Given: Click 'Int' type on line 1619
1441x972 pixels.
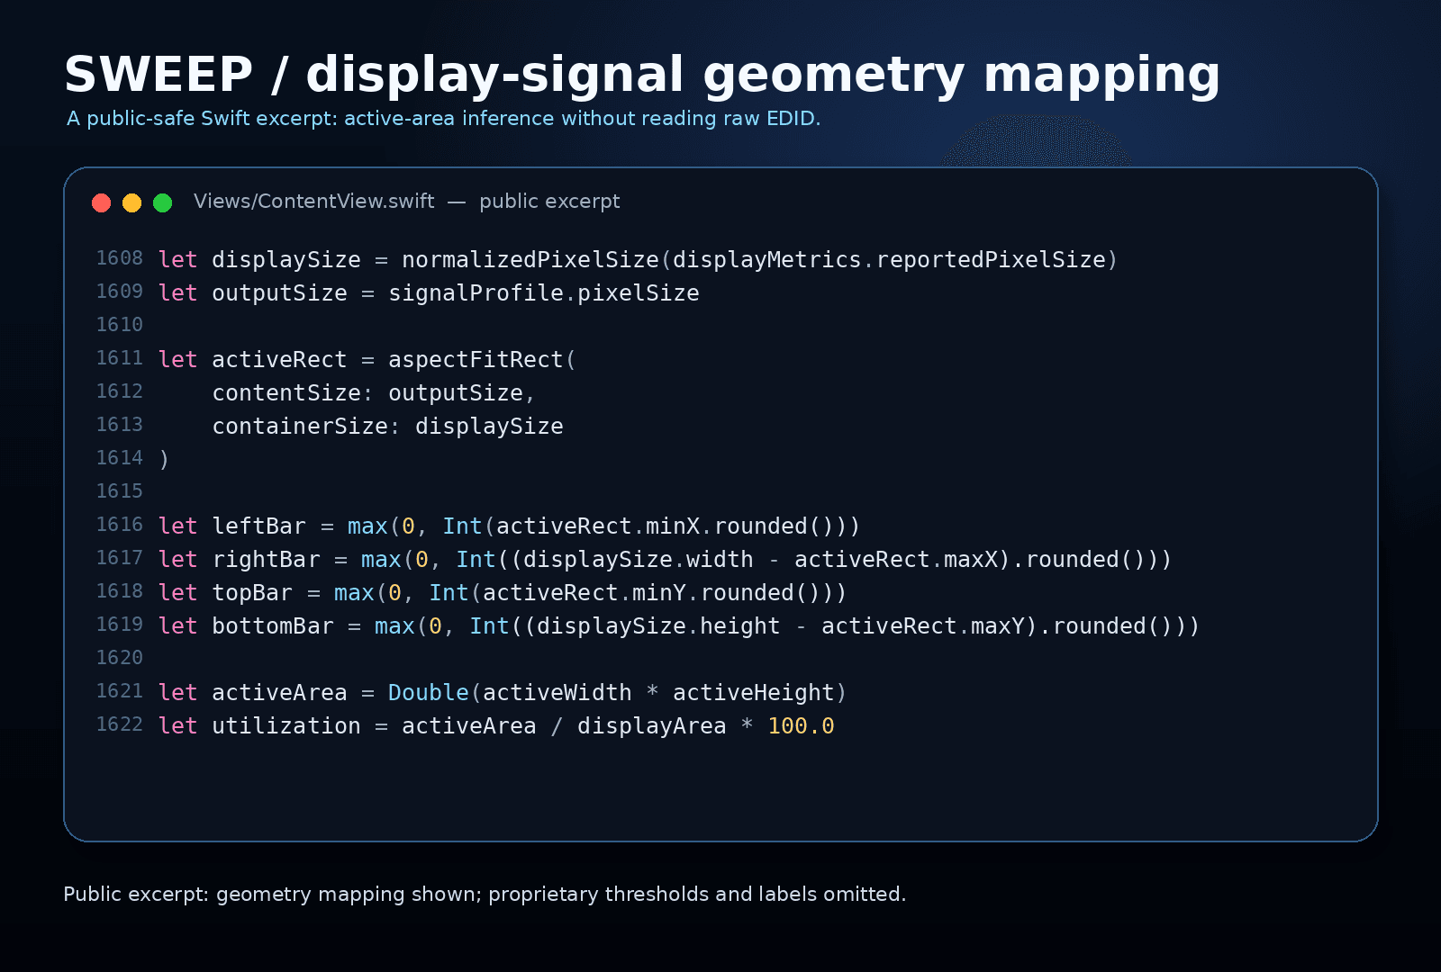Looking at the screenshot, I should click(x=489, y=626).
